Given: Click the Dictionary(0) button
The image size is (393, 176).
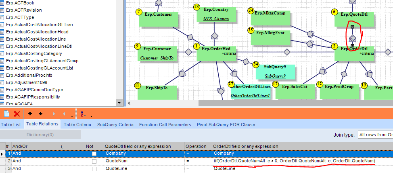Looking at the screenshot, I should (40, 135).
